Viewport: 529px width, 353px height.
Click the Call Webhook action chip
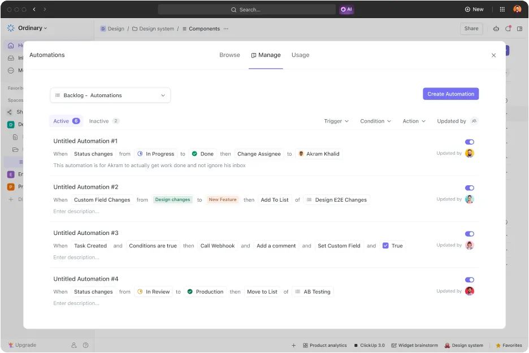click(217, 246)
